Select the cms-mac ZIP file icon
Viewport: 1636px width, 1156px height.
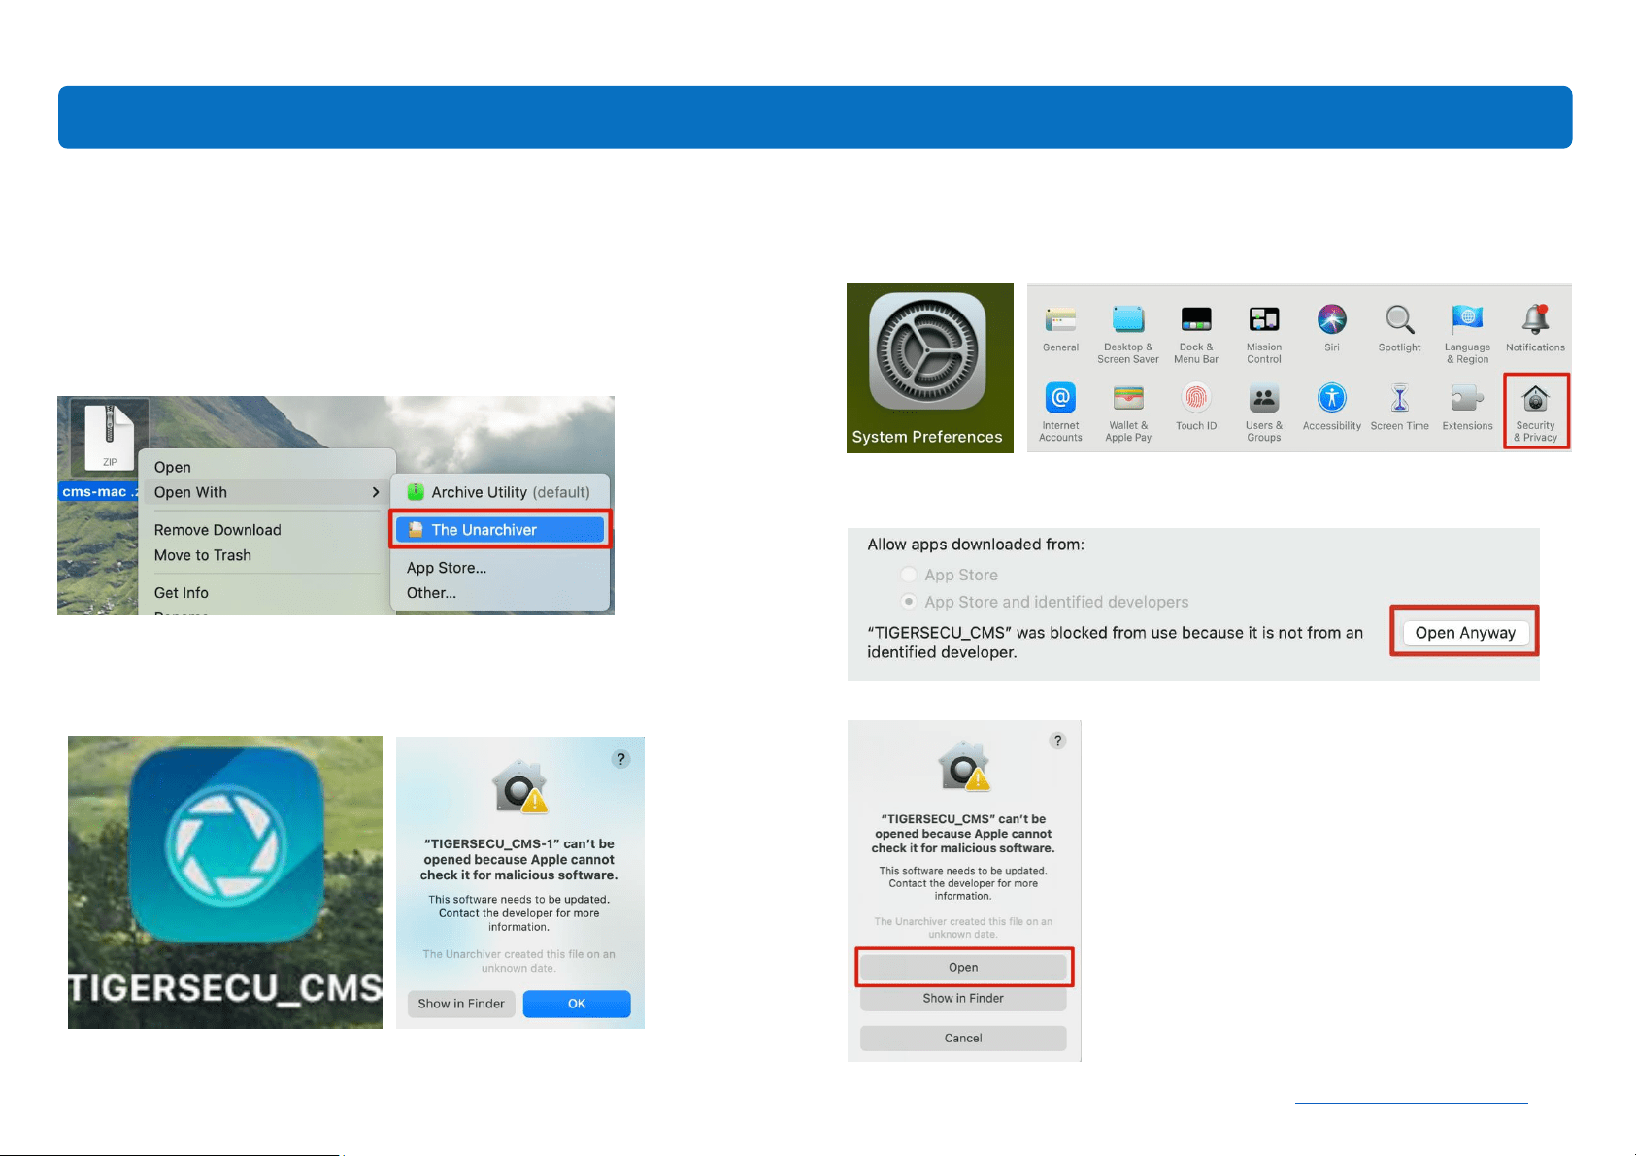(x=109, y=436)
